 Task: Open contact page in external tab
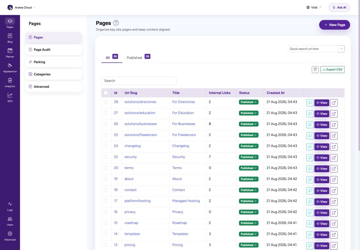[334, 191]
